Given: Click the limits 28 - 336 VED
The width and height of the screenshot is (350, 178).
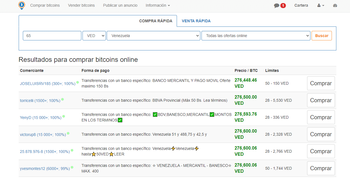Looking at the screenshot, I should tap(277, 117).
